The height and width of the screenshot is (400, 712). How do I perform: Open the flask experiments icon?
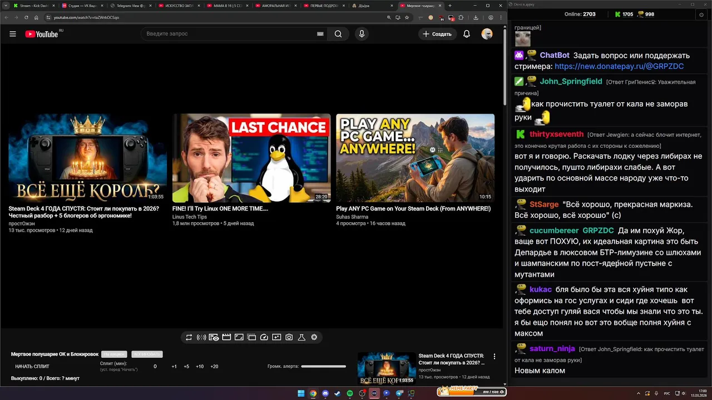coord(301,337)
